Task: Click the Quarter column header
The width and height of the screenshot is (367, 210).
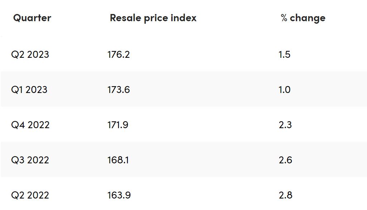Action: coord(32,18)
